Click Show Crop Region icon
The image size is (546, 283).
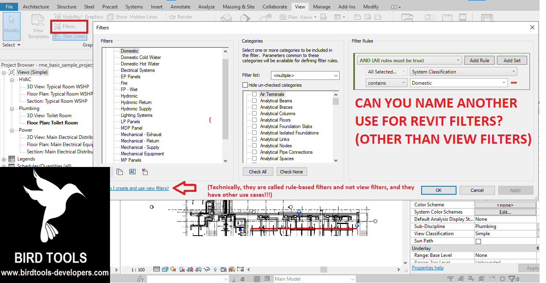(x=199, y=269)
